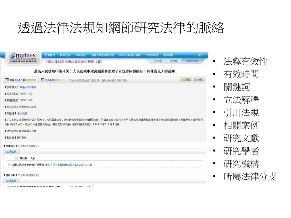Click the download notice 不支持迅雷等加速下载工具

pyautogui.click(x=99, y=80)
